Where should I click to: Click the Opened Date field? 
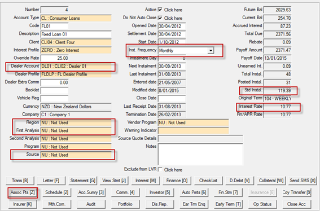[172, 26]
